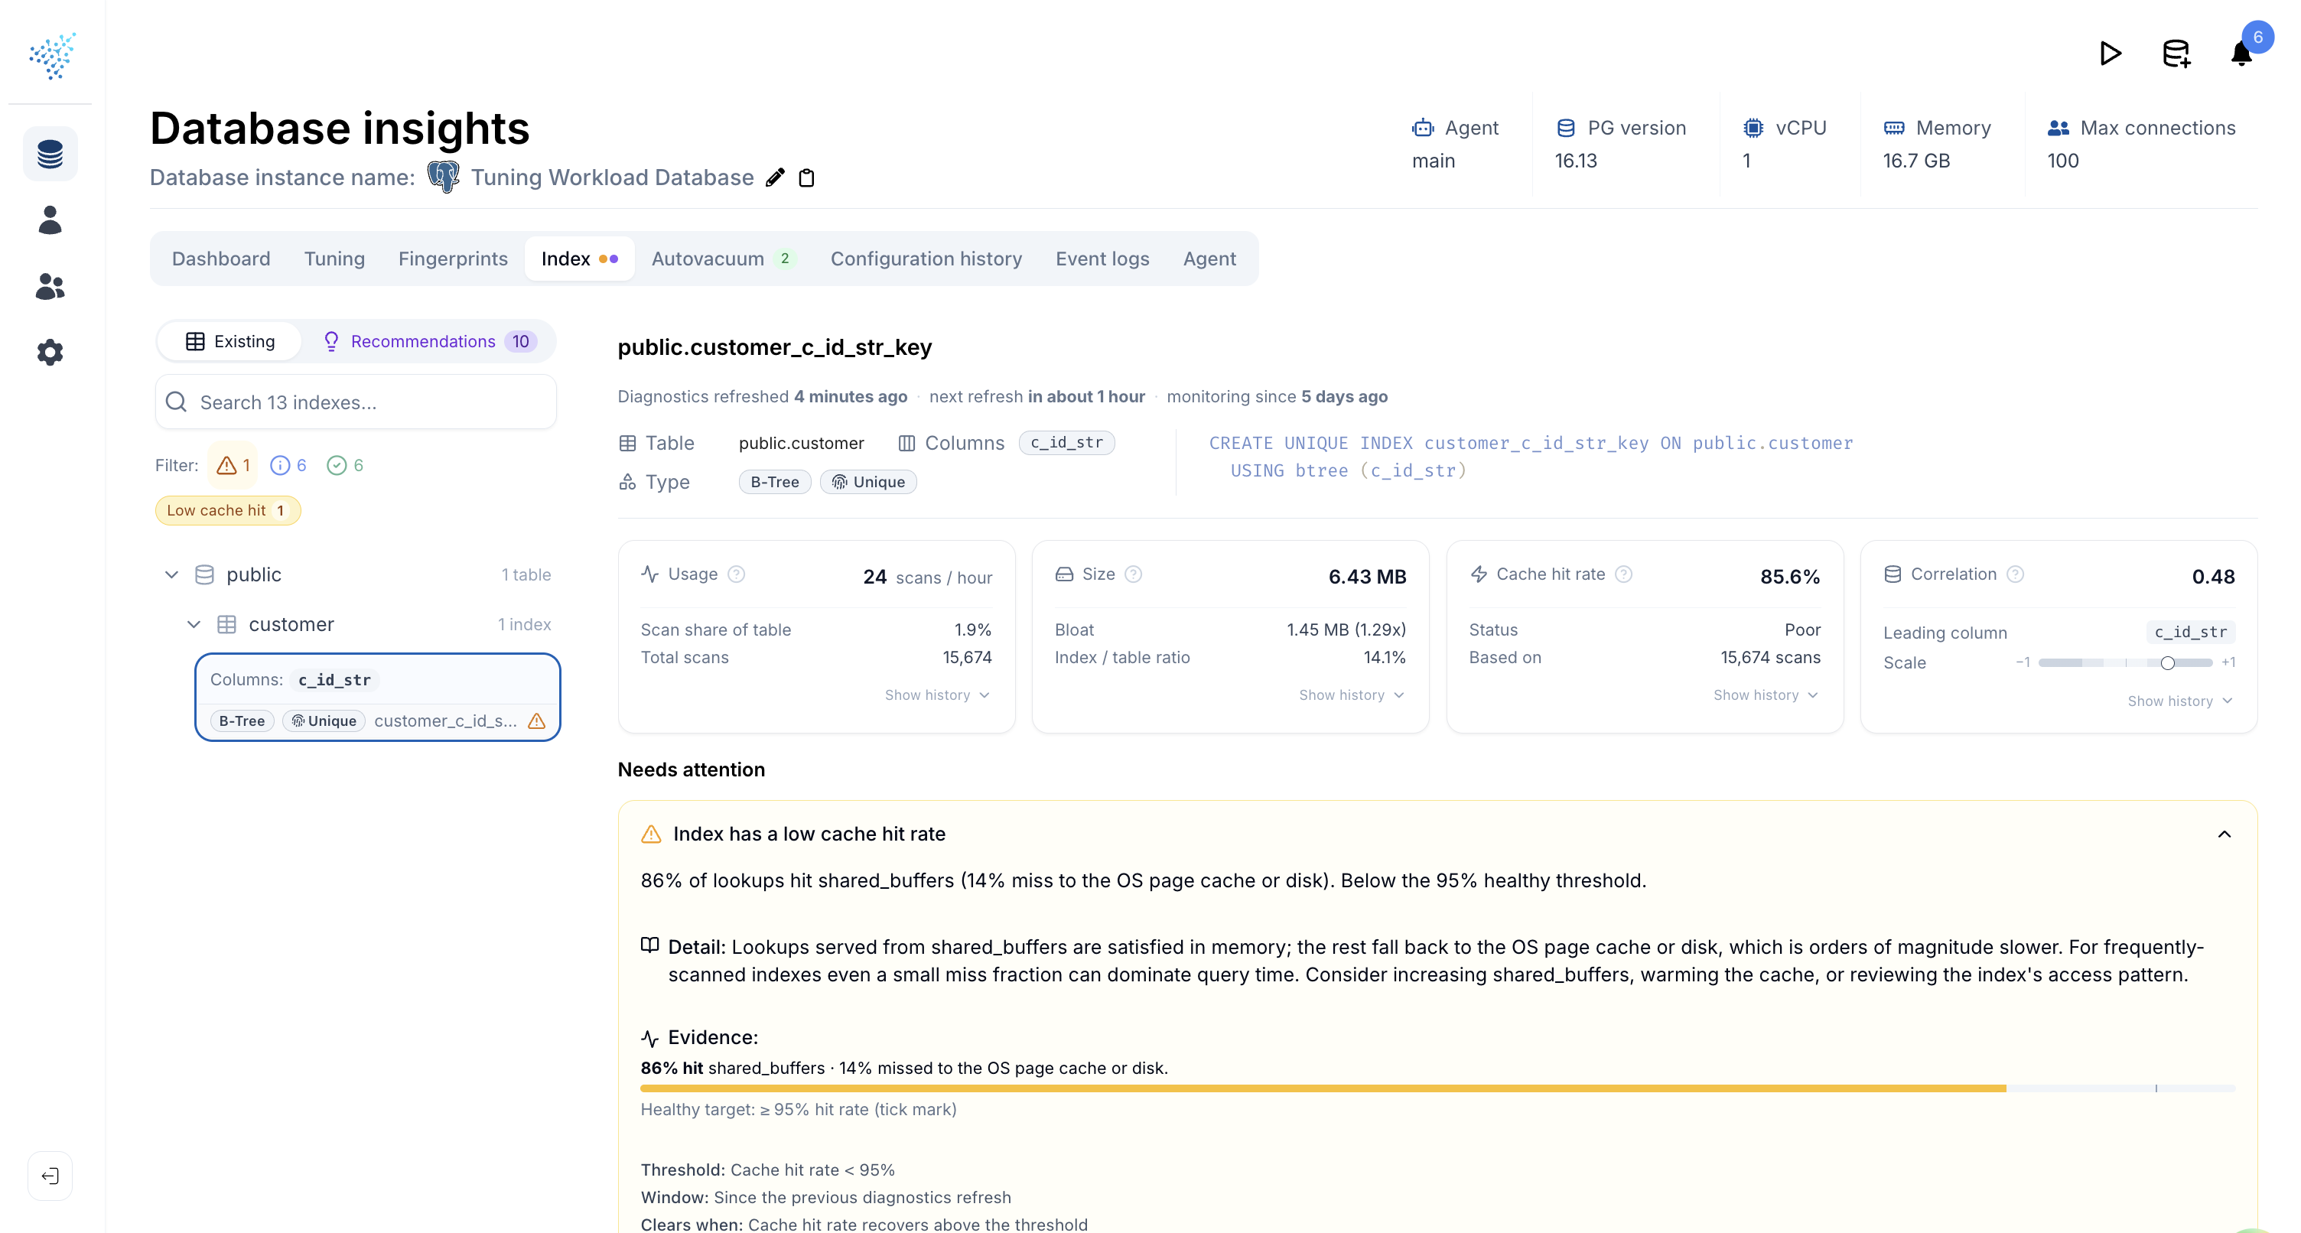Viewport: 2301px width, 1233px height.
Task: Click the correlation scale slider handle
Action: [x=2167, y=663]
